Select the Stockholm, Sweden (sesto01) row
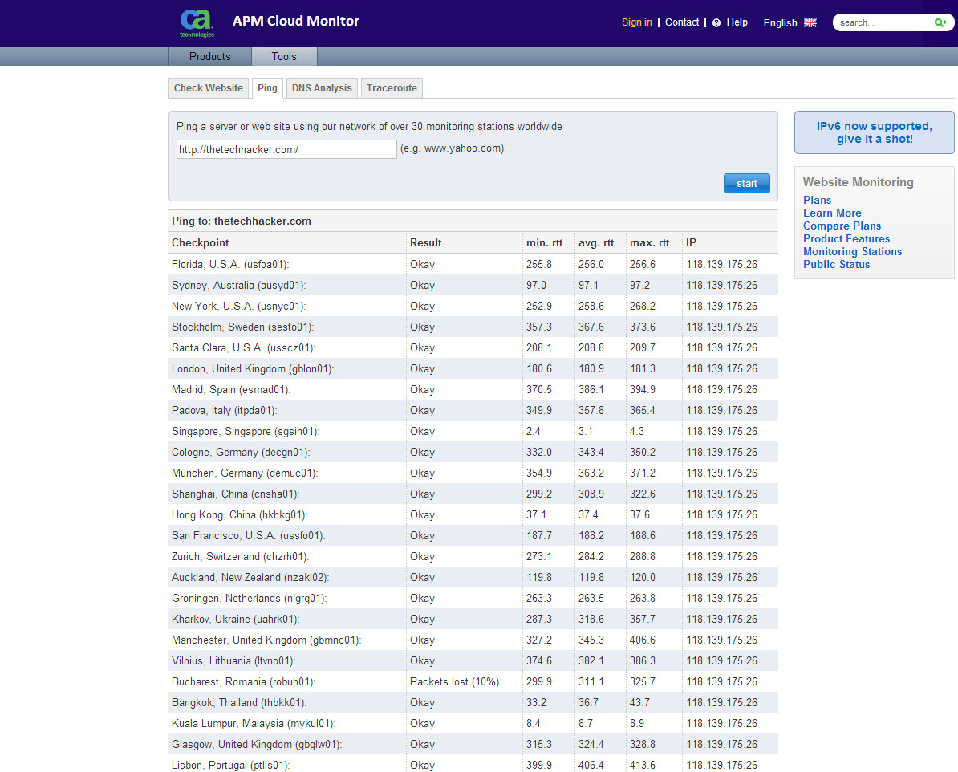The height and width of the screenshot is (772, 958). (x=473, y=327)
